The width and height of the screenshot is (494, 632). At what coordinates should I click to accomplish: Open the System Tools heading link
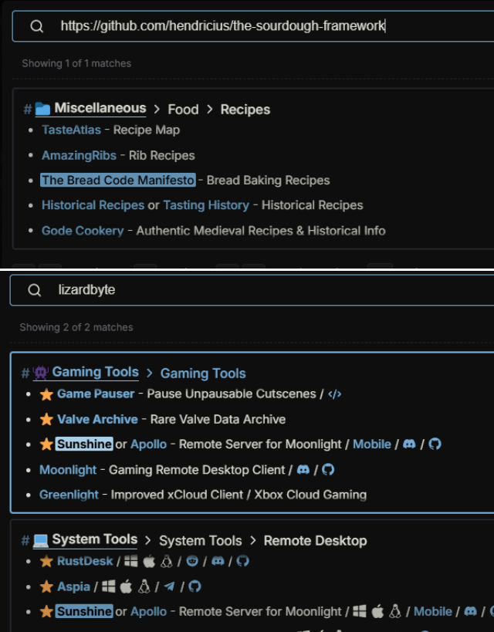click(94, 539)
